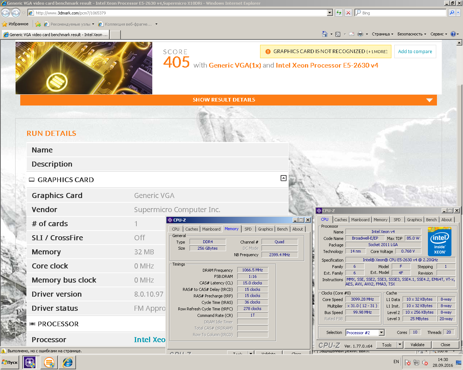The height and width of the screenshot is (370, 463).
Task: Open the Start (Пуск) button
Action: (x=10, y=362)
